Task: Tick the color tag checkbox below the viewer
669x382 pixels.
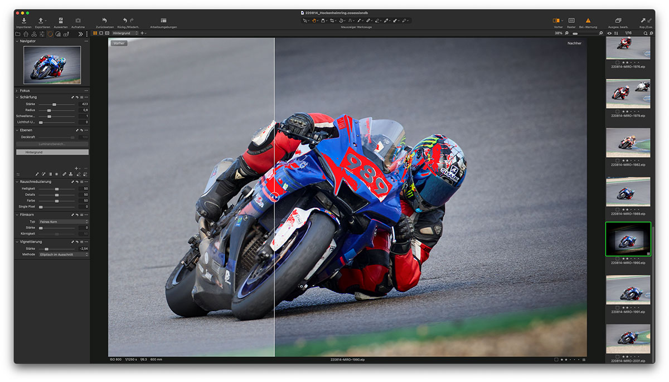Action: pos(556,360)
